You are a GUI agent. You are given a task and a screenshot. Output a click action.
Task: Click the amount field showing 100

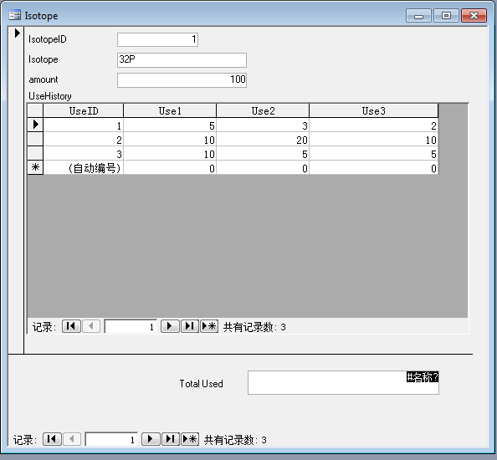pyautogui.click(x=182, y=80)
